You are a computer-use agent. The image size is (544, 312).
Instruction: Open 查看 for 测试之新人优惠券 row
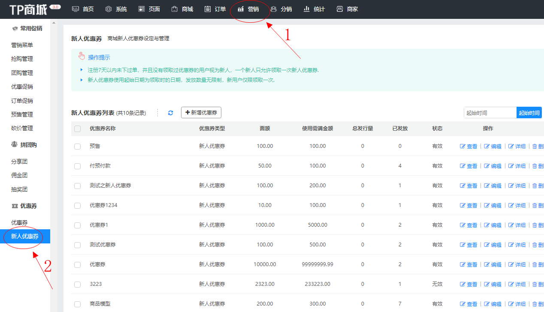[x=468, y=186]
